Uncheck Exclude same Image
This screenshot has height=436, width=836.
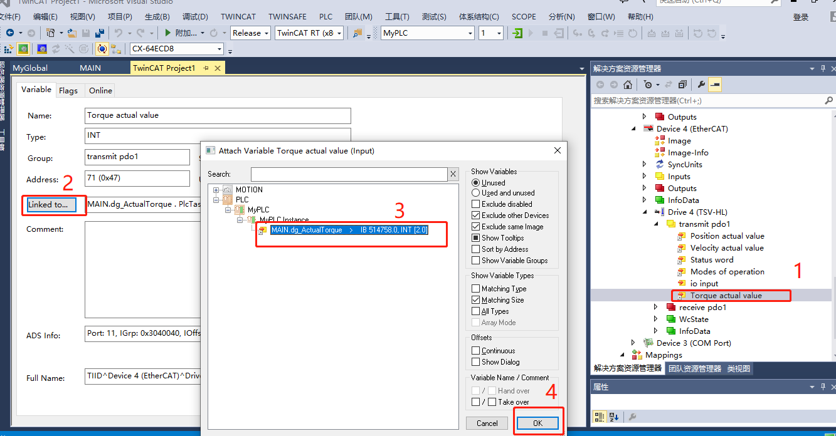(x=475, y=227)
